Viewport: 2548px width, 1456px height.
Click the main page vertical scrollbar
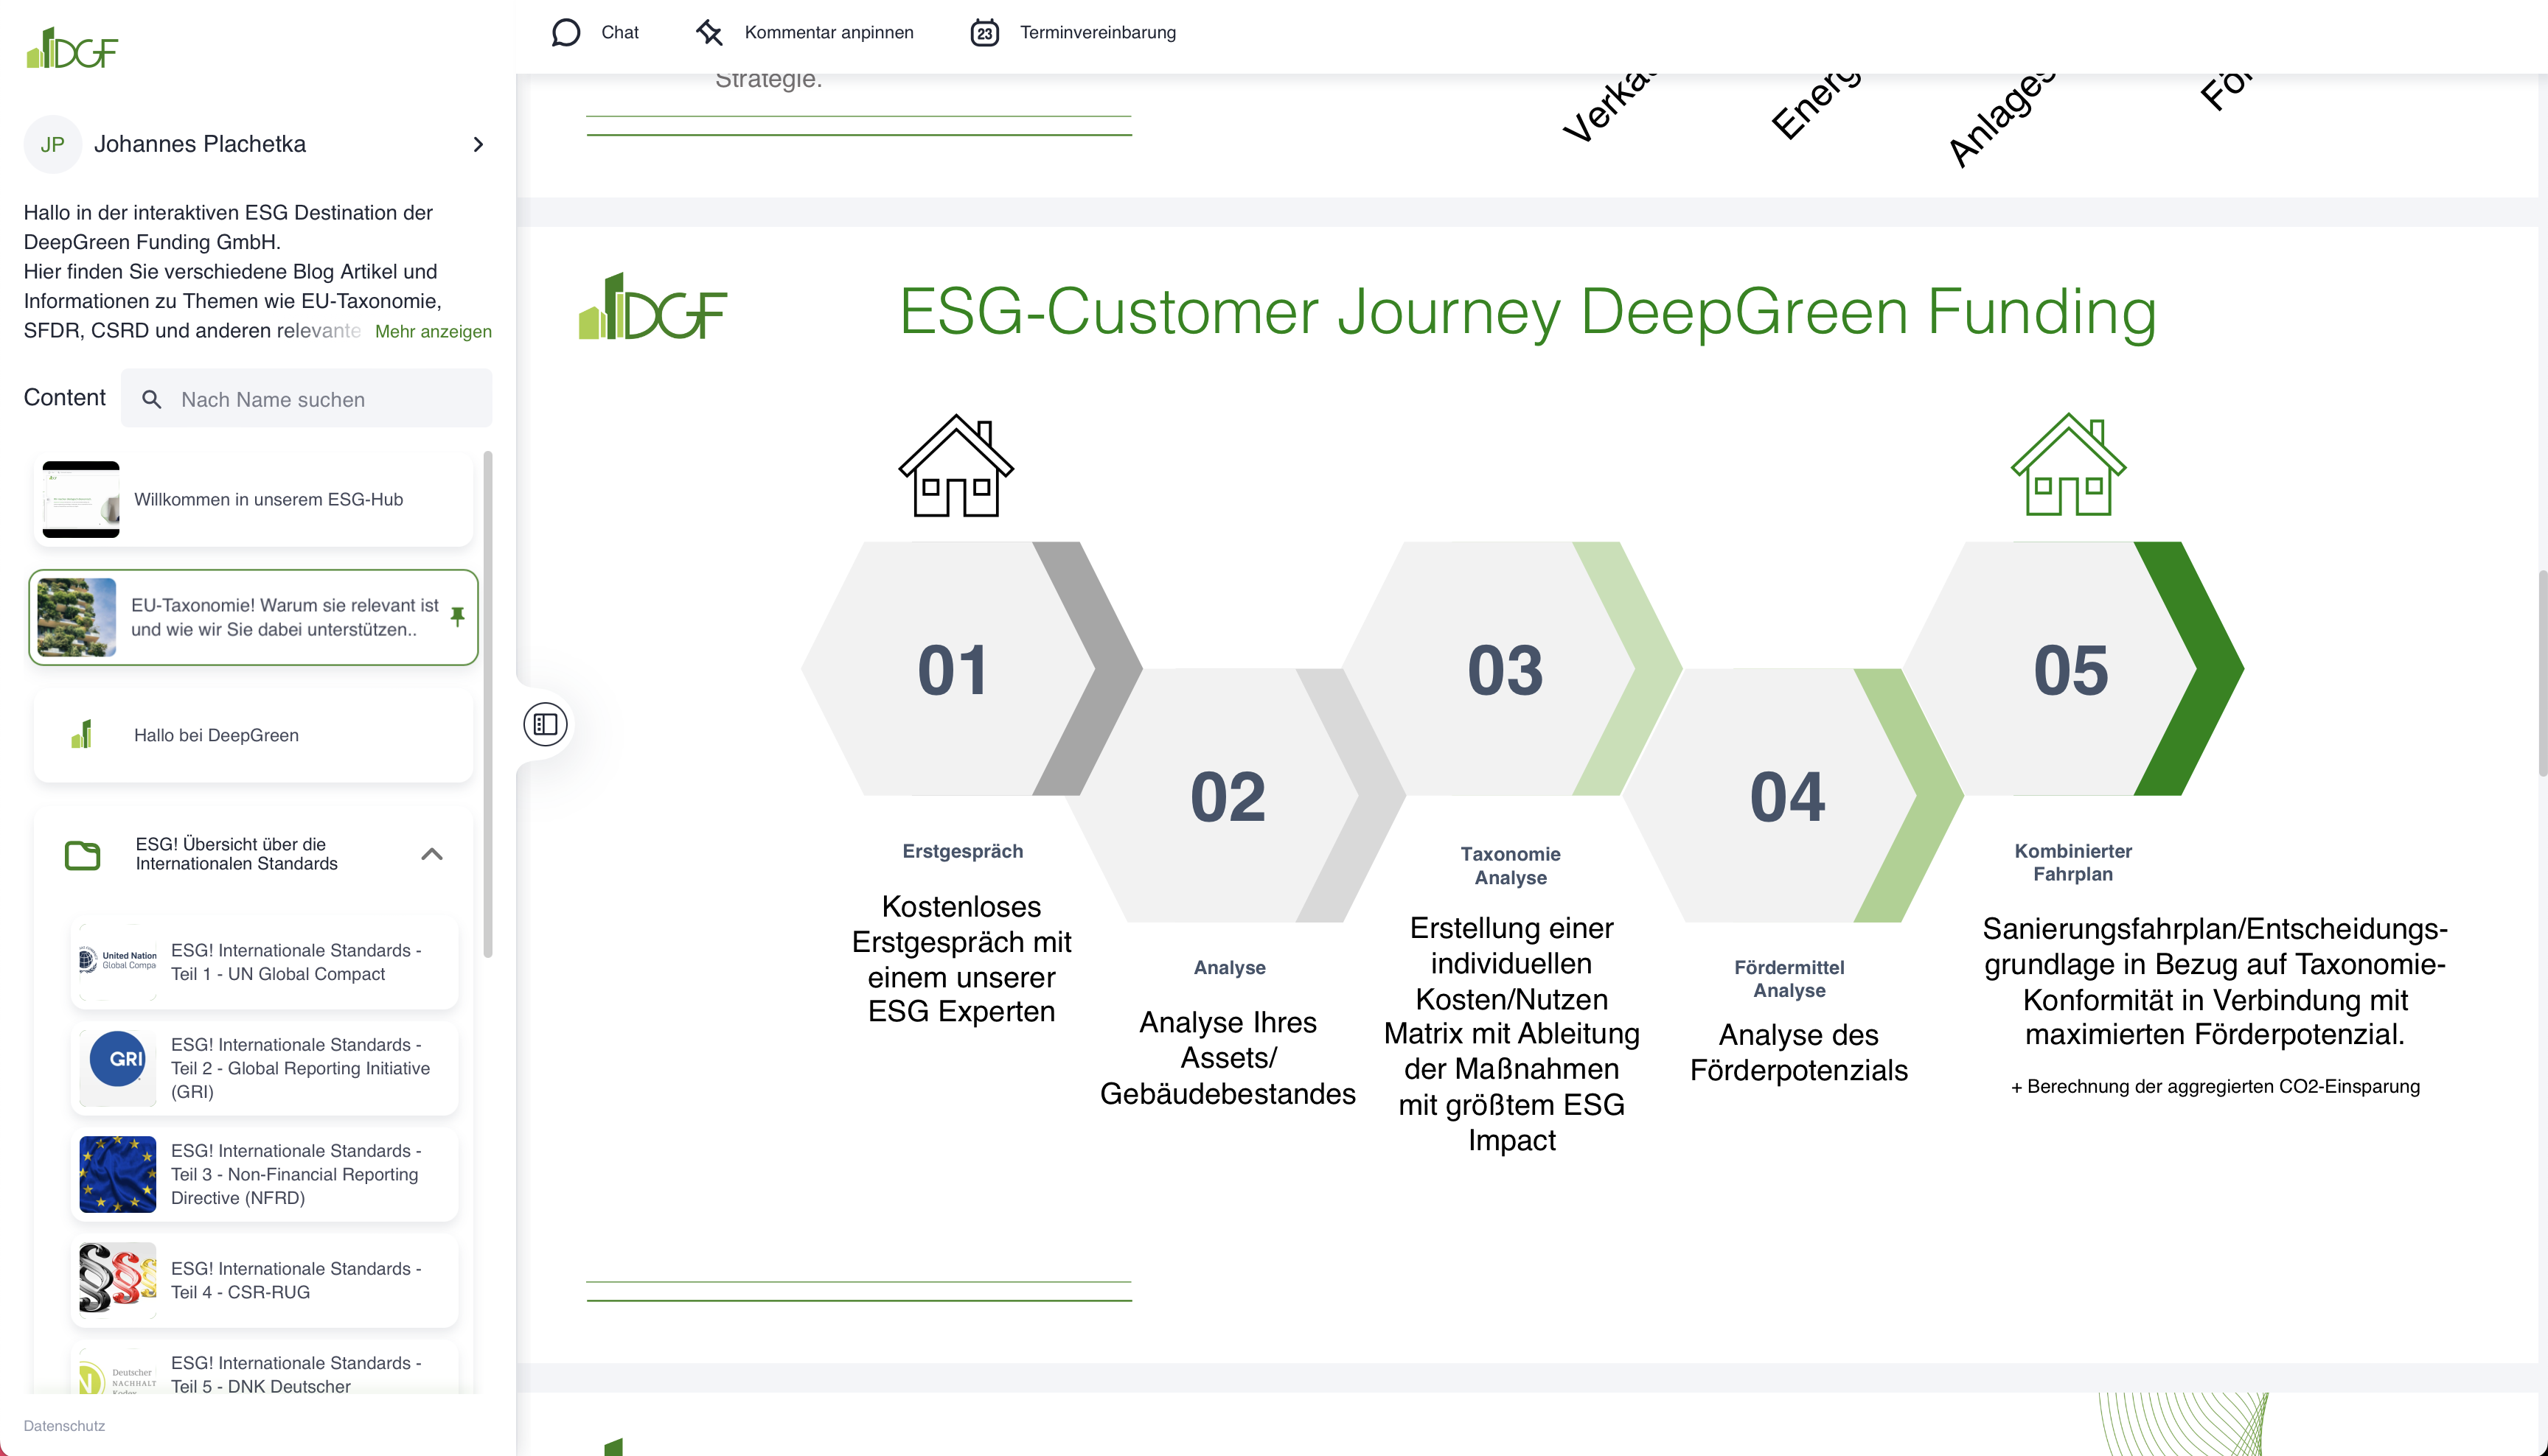(2542, 672)
